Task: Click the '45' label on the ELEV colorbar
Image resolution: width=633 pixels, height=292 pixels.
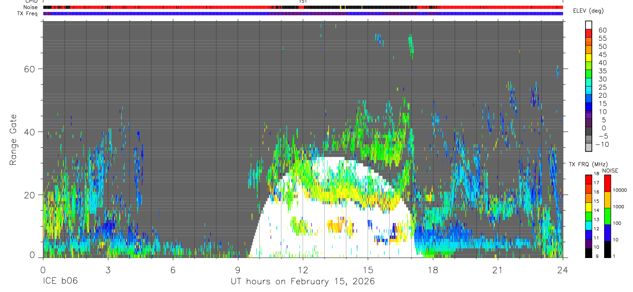Action: tap(602, 55)
